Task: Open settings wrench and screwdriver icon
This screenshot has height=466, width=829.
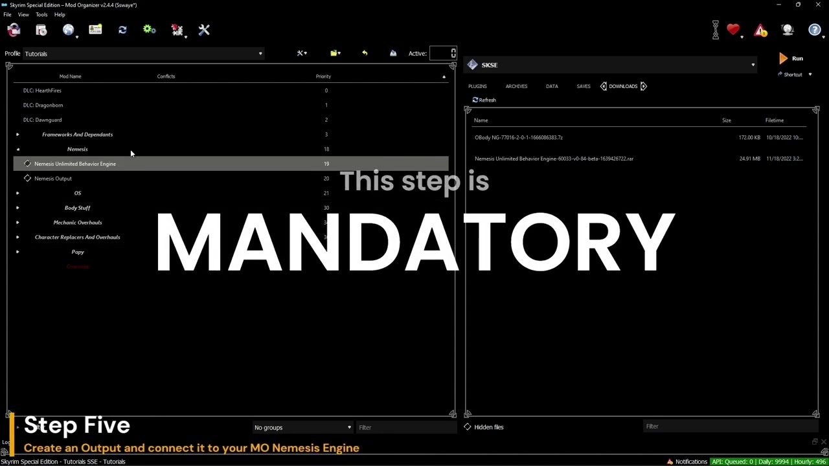Action: pyautogui.click(x=204, y=30)
